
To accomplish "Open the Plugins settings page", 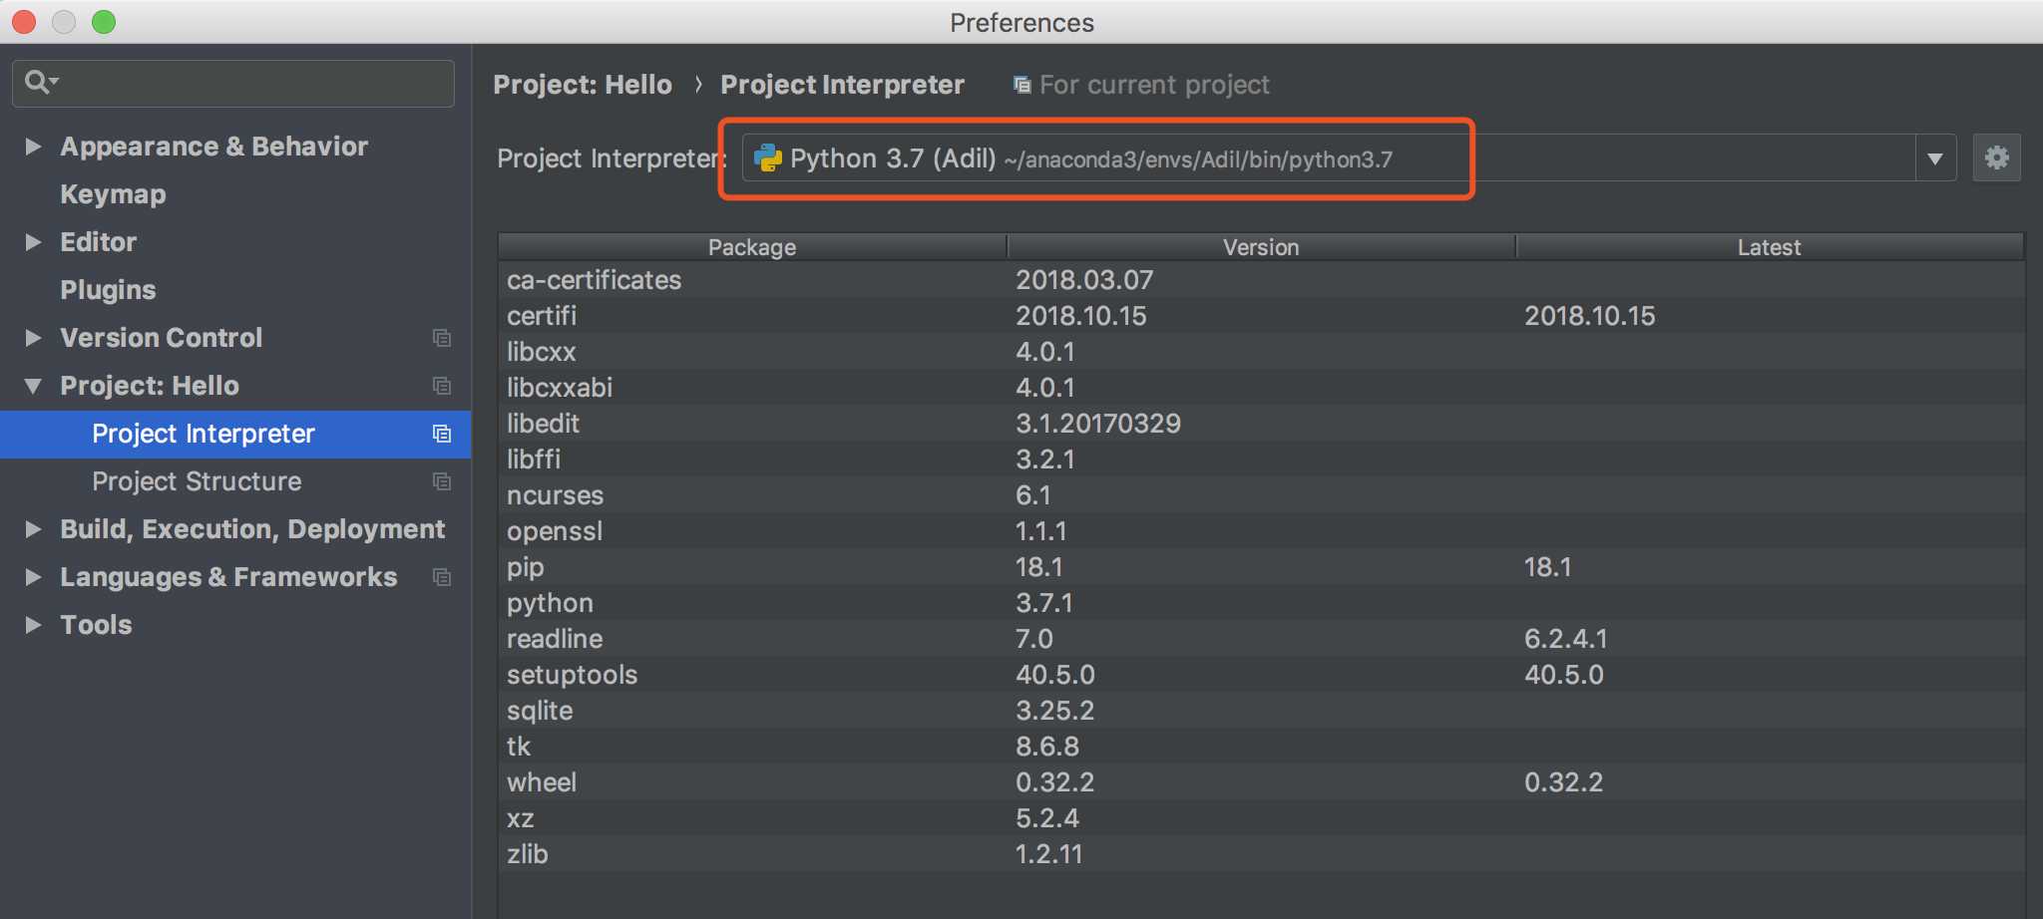I will (x=108, y=290).
